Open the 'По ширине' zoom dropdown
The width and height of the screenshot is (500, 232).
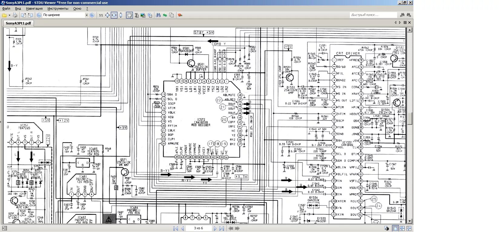[86, 15]
